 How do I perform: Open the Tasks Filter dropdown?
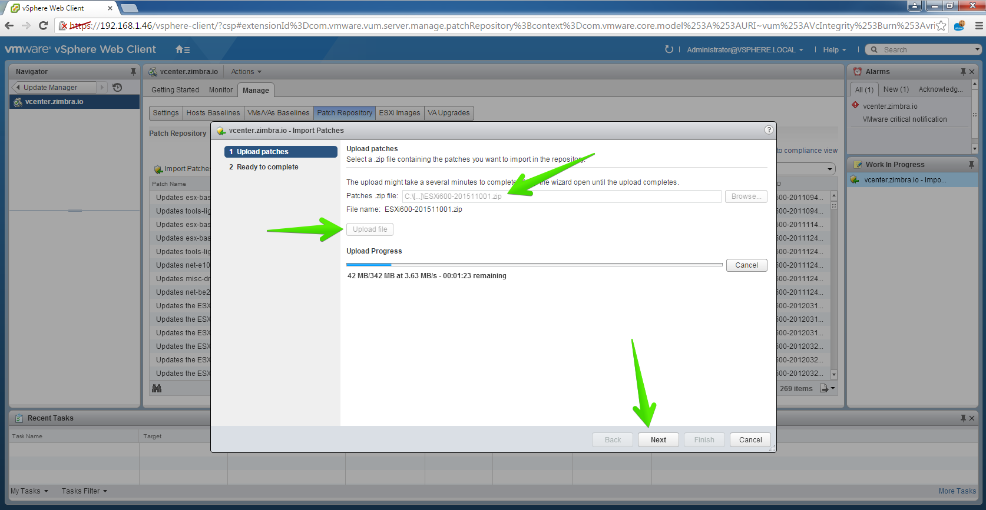(85, 491)
